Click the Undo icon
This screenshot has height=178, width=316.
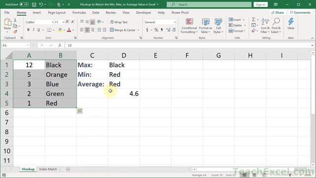point(41,4)
